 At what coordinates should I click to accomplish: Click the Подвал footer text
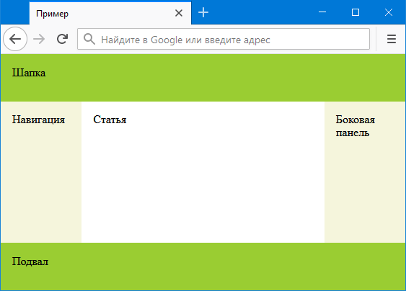(30, 261)
